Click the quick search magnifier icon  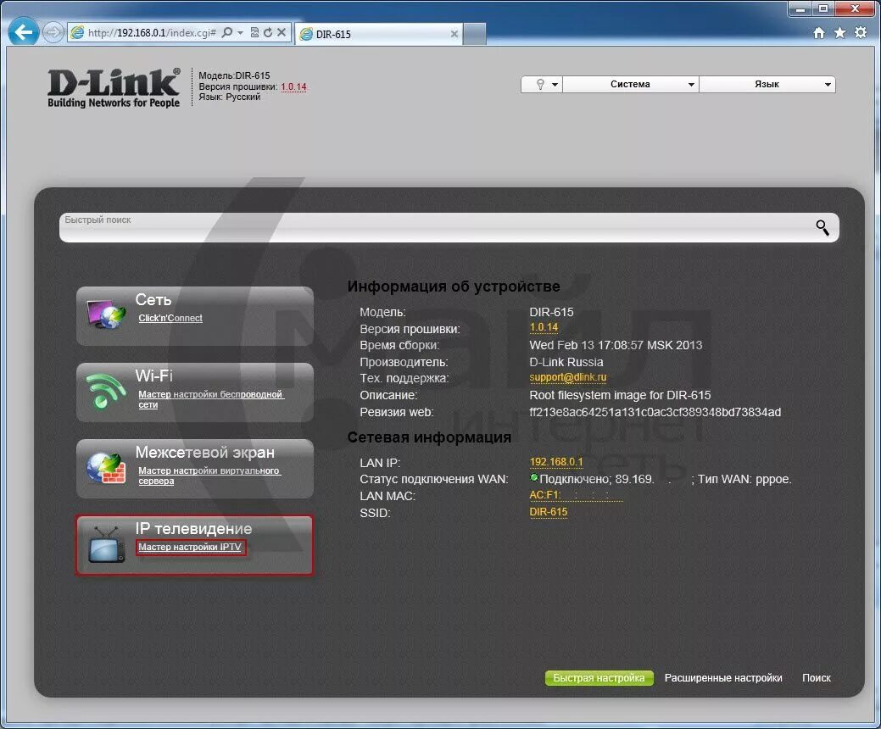[822, 227]
